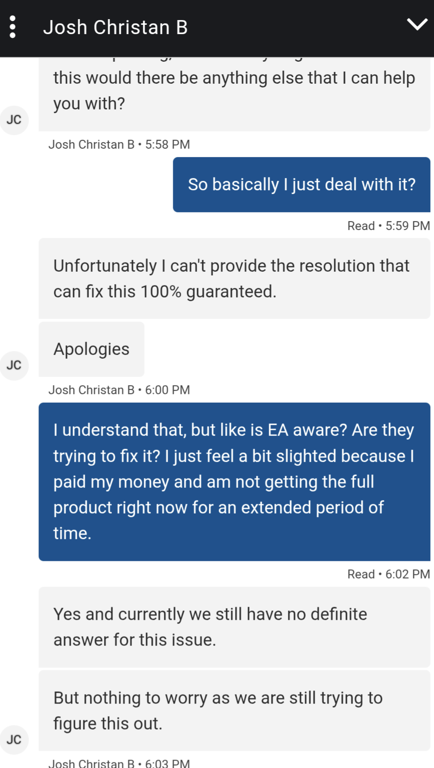The height and width of the screenshot is (768, 434).
Task: Click the sender name below the Apologies message
Action: tap(91, 390)
